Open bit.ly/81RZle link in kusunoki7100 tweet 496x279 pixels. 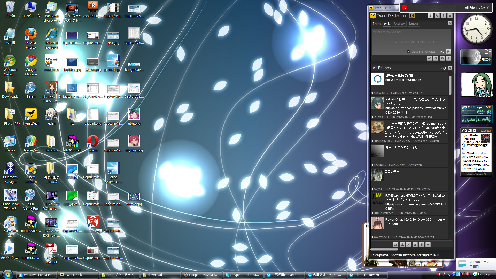click(424, 137)
